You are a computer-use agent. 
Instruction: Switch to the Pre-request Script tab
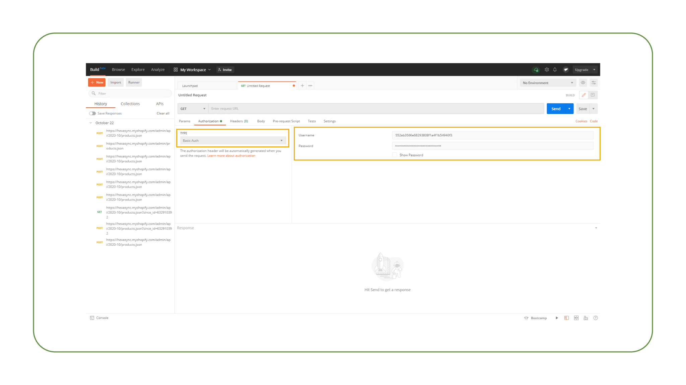[x=286, y=121]
